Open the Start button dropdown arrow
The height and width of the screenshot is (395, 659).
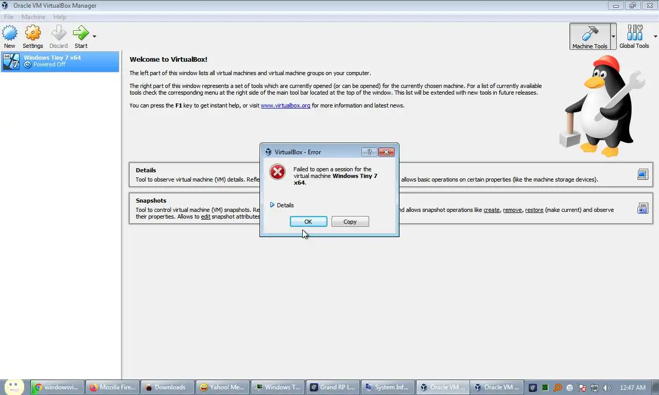[94, 37]
